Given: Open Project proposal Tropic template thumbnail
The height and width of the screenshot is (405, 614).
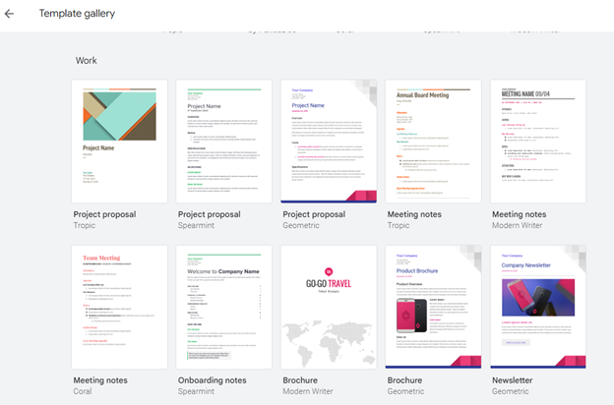Looking at the screenshot, I should pos(119,142).
